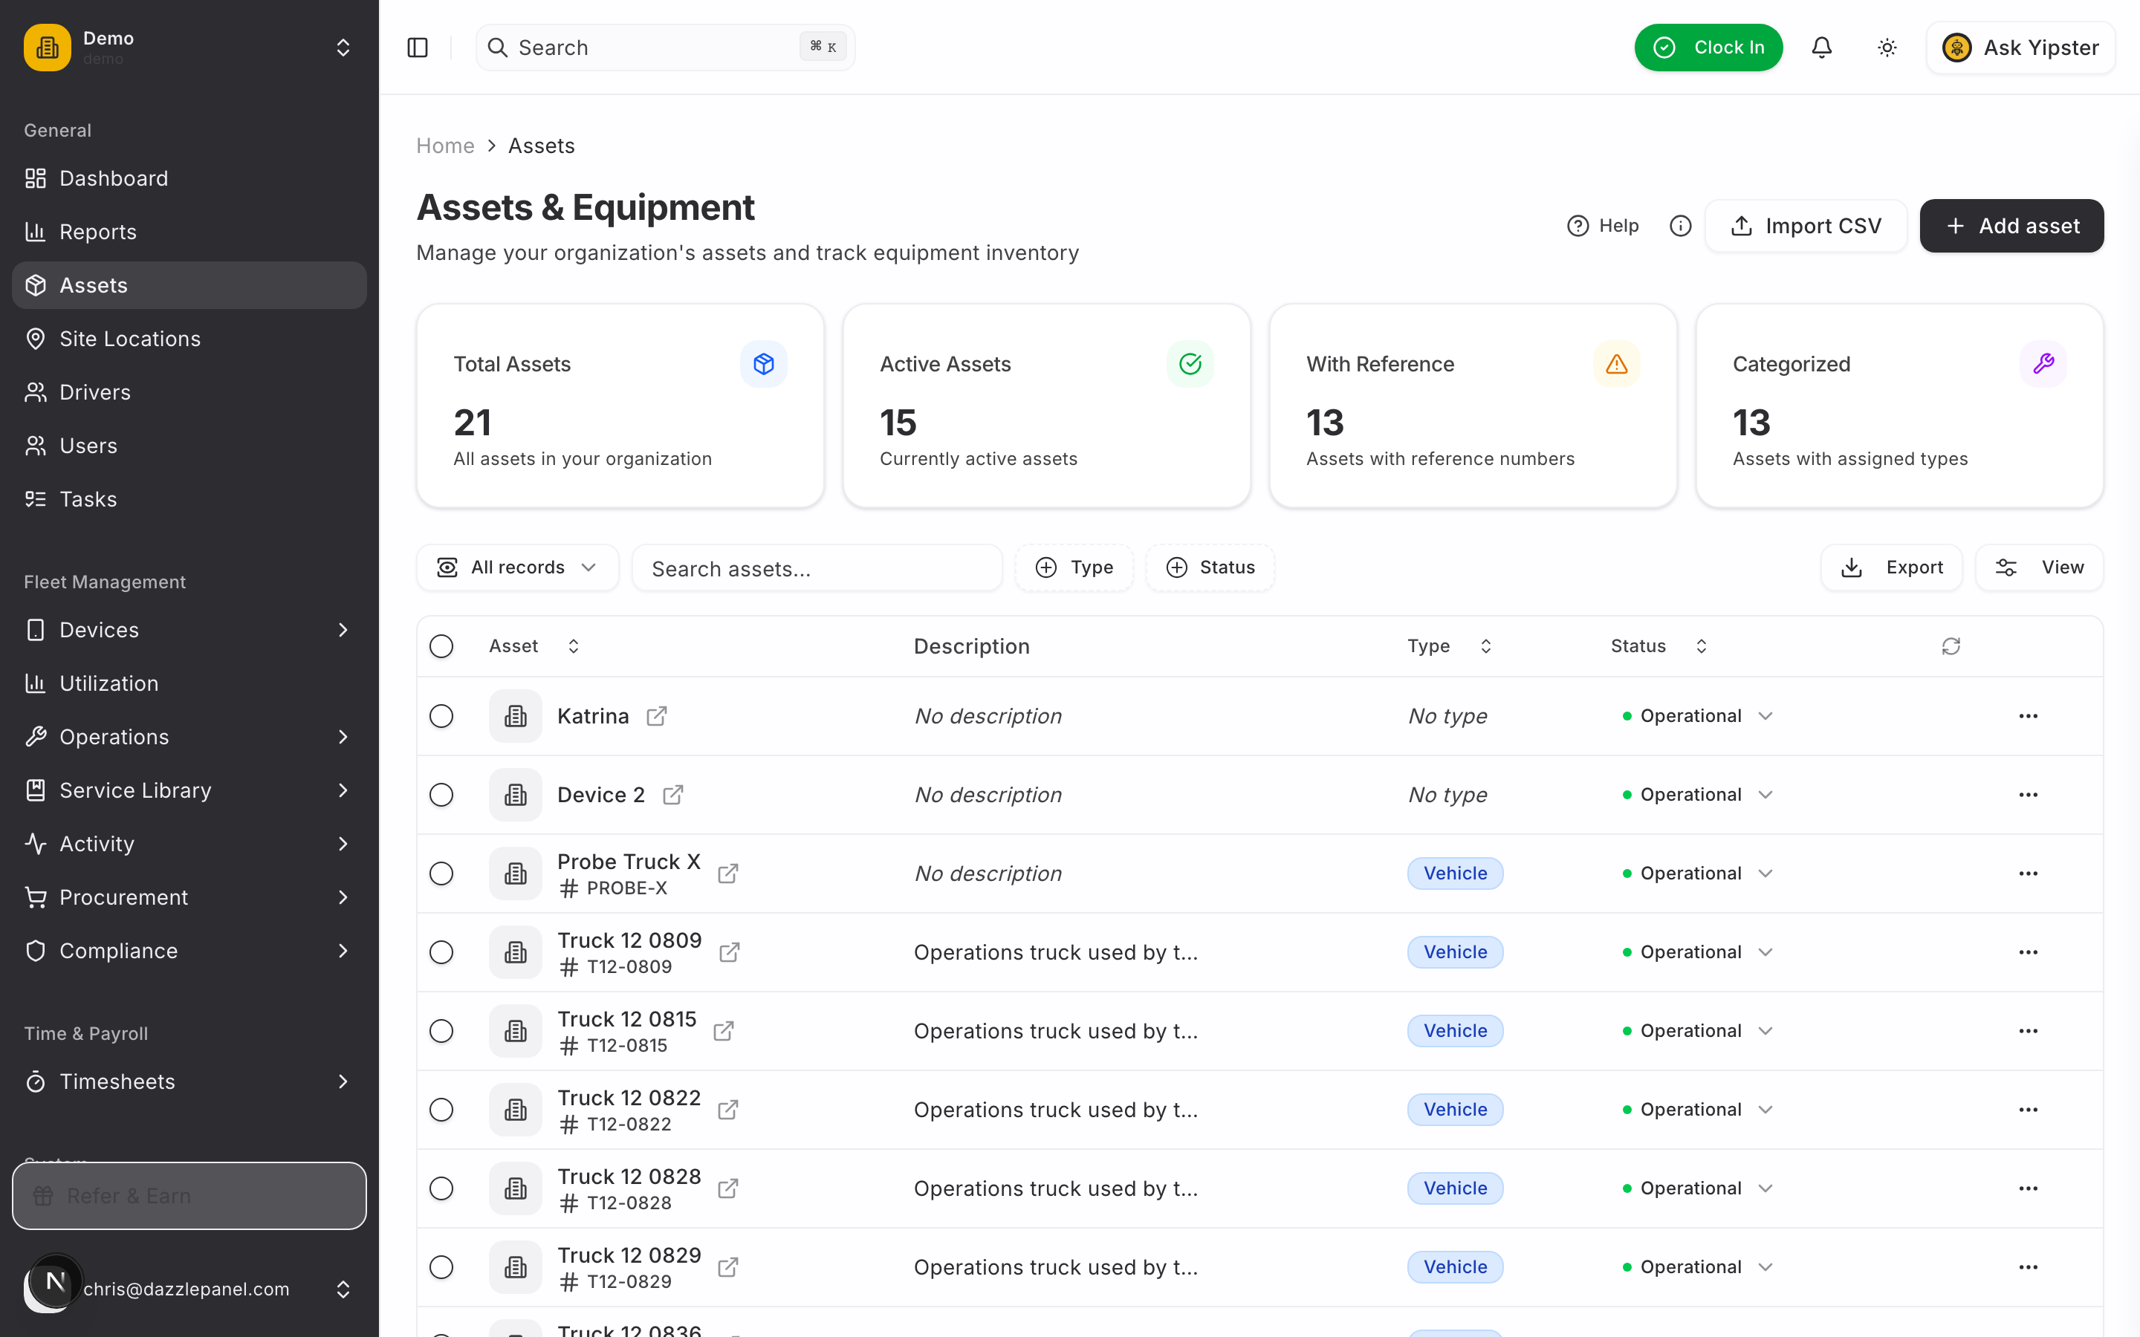The width and height of the screenshot is (2140, 1337).
Task: Select the Truck 12 0829 row checkbox
Action: point(441,1267)
